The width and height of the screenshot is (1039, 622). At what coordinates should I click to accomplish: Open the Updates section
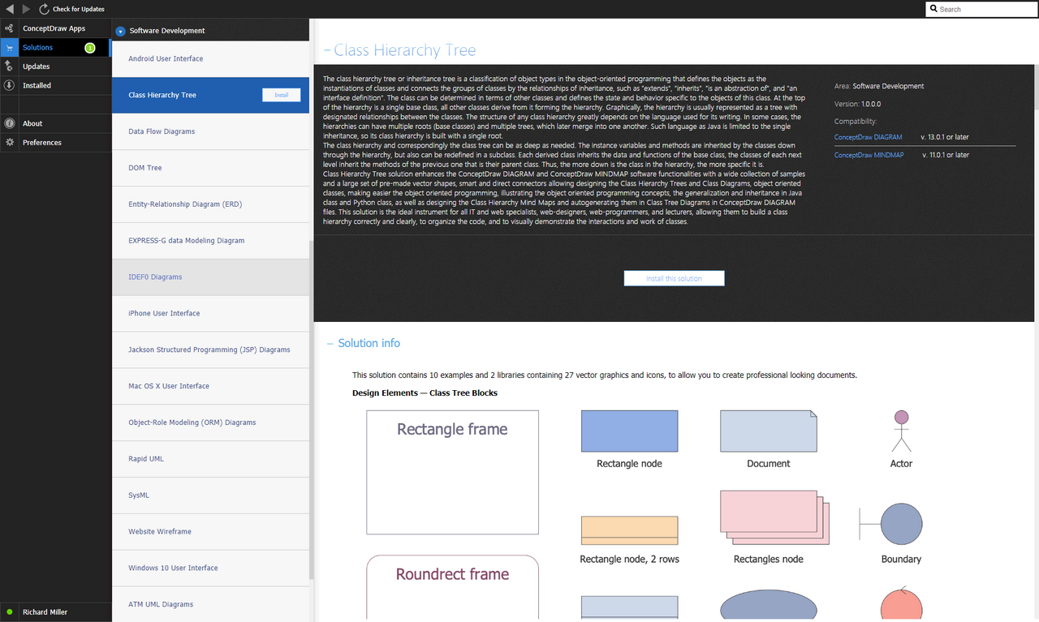pos(56,66)
